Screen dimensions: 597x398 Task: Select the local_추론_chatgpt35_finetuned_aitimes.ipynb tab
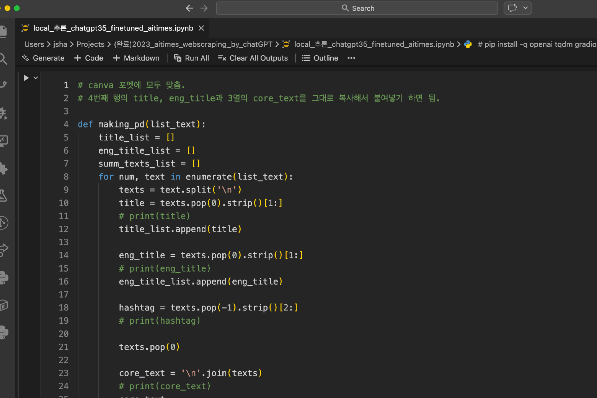(113, 28)
